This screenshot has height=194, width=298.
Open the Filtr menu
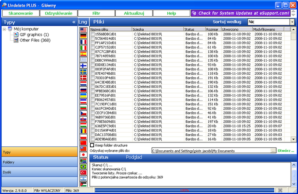click(x=96, y=13)
